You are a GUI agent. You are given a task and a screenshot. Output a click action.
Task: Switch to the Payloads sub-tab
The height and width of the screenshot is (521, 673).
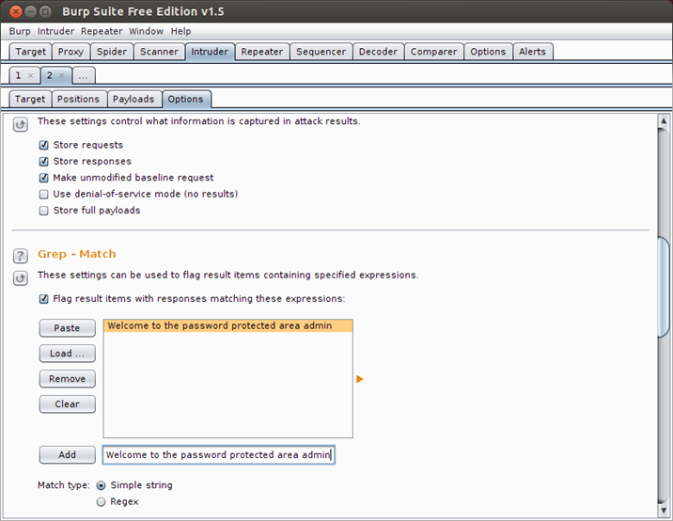tap(133, 99)
